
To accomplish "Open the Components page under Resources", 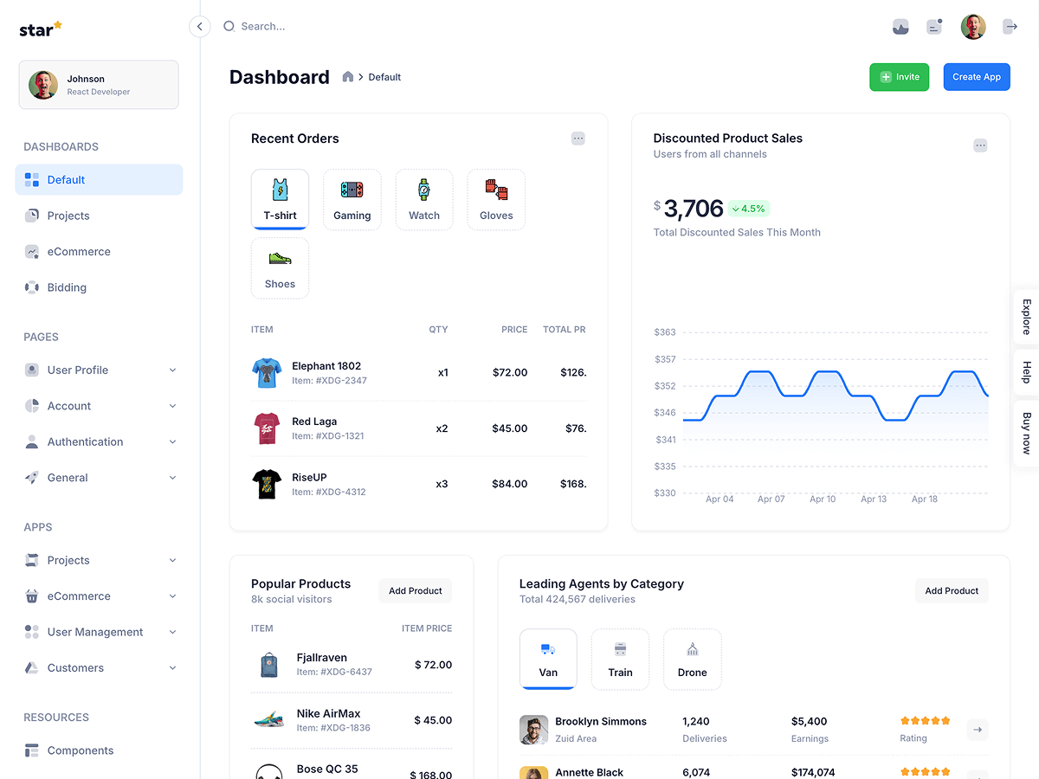I will [78, 750].
